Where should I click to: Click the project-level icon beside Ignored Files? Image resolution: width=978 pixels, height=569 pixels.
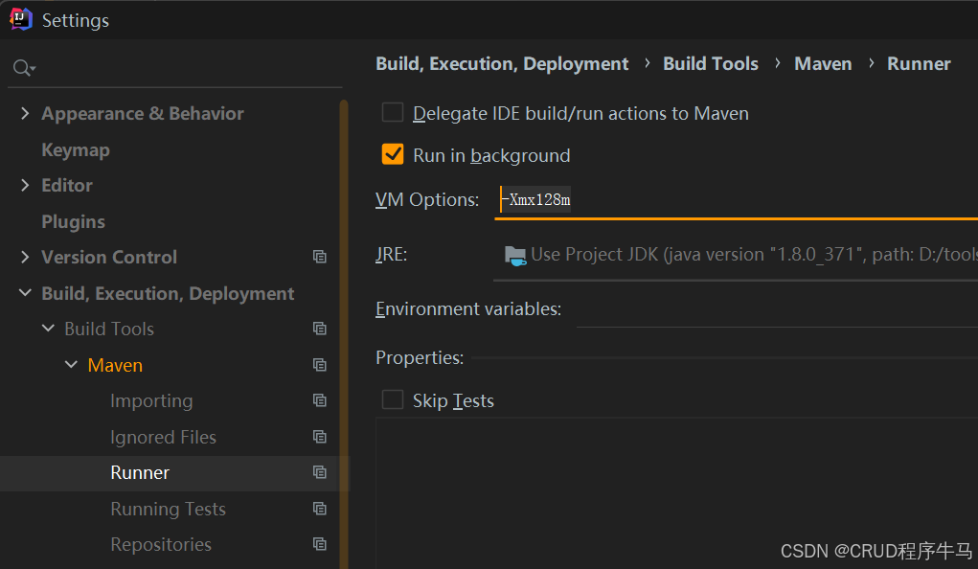click(x=320, y=436)
